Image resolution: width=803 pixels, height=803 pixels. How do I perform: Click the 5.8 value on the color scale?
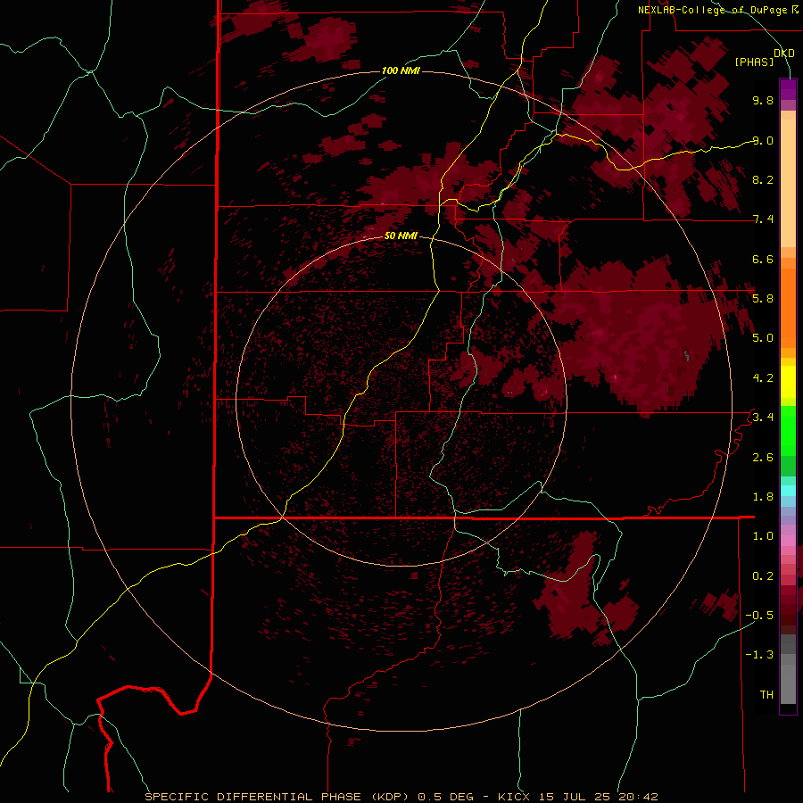point(763,298)
